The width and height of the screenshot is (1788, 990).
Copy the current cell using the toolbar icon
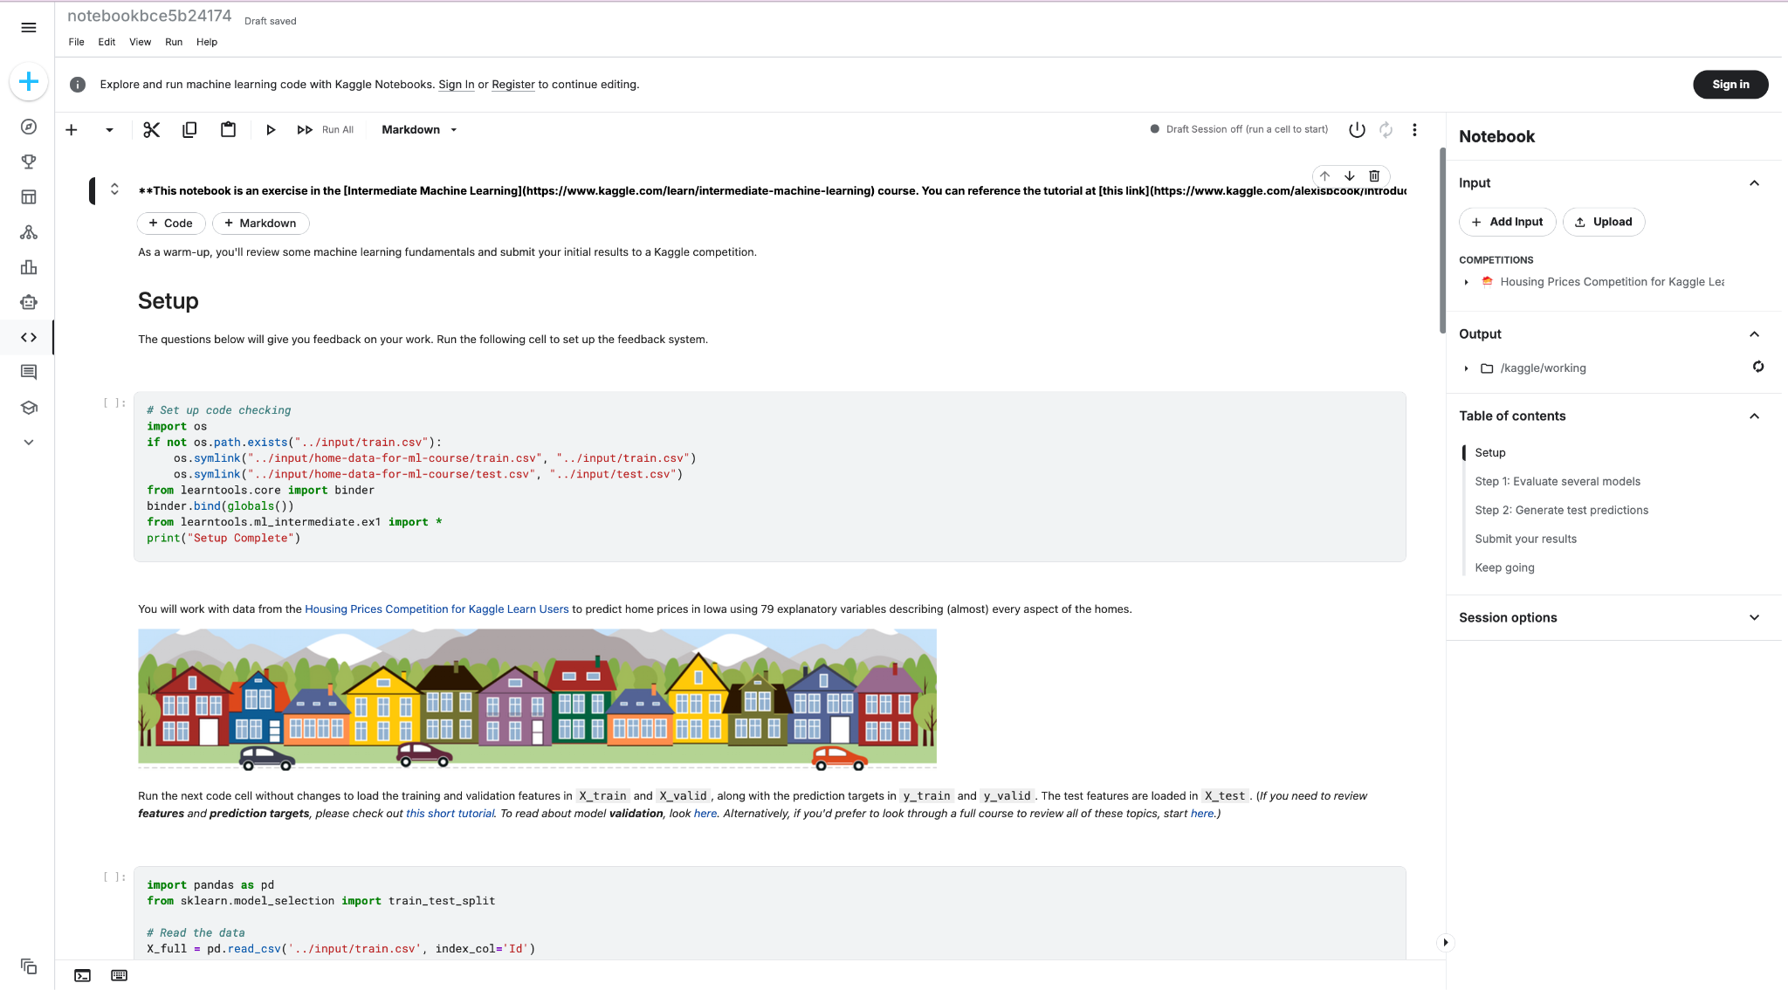coord(189,129)
